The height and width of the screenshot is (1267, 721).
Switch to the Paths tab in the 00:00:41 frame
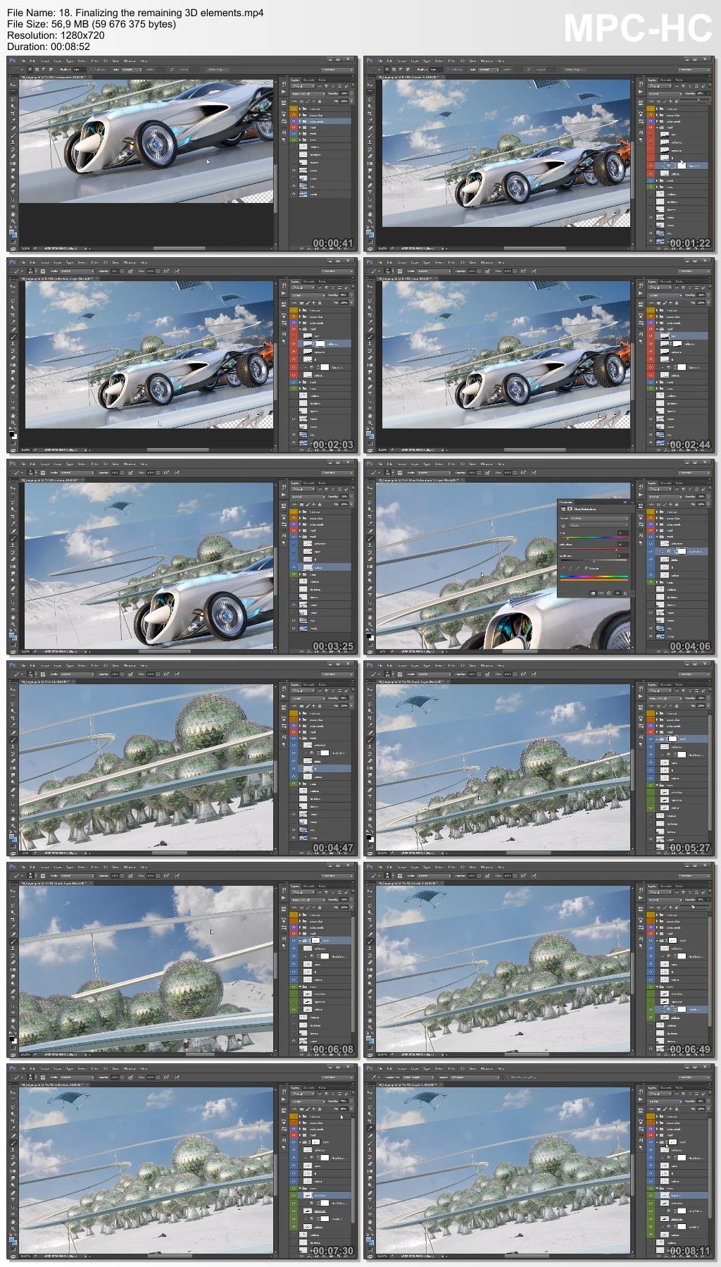(x=322, y=80)
